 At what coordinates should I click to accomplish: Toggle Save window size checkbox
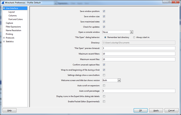pos(104,16)
